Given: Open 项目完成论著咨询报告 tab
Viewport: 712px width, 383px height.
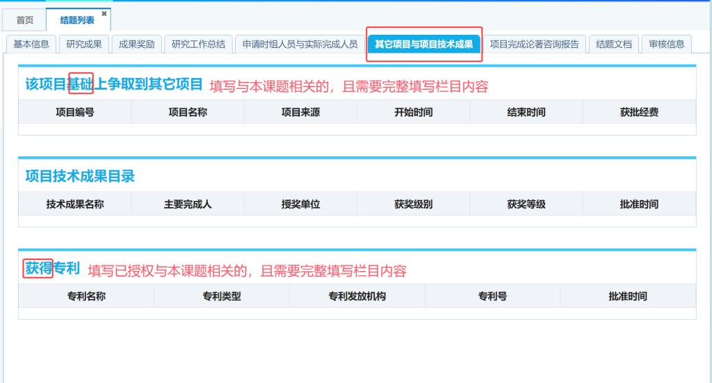Looking at the screenshot, I should pos(534,44).
